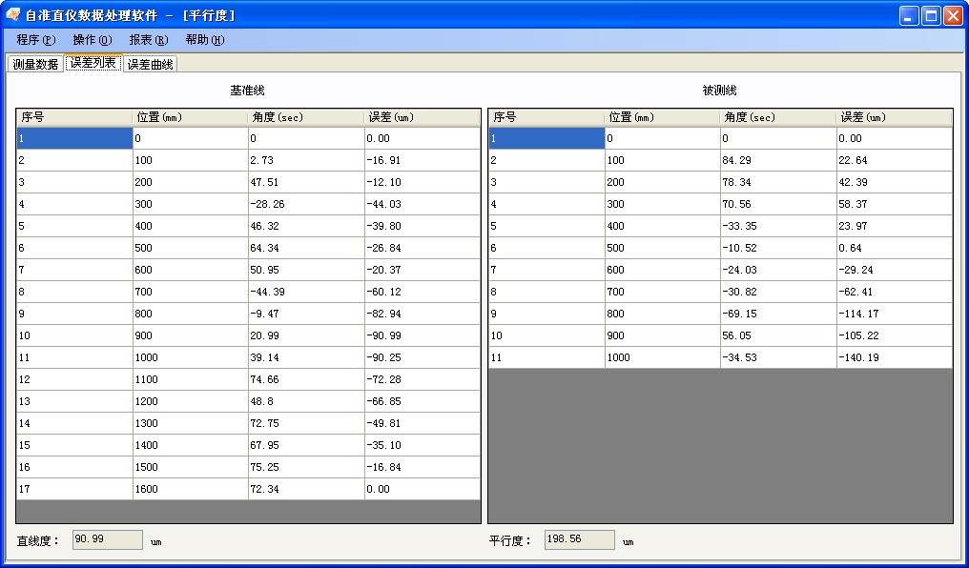Select the 误差列表 tab

[93, 64]
